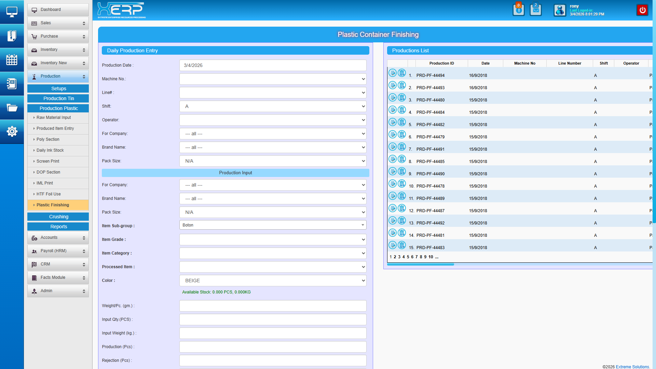Click edit icon for PRD-PF-44494
The width and height of the screenshot is (656, 369).
coord(393,73)
